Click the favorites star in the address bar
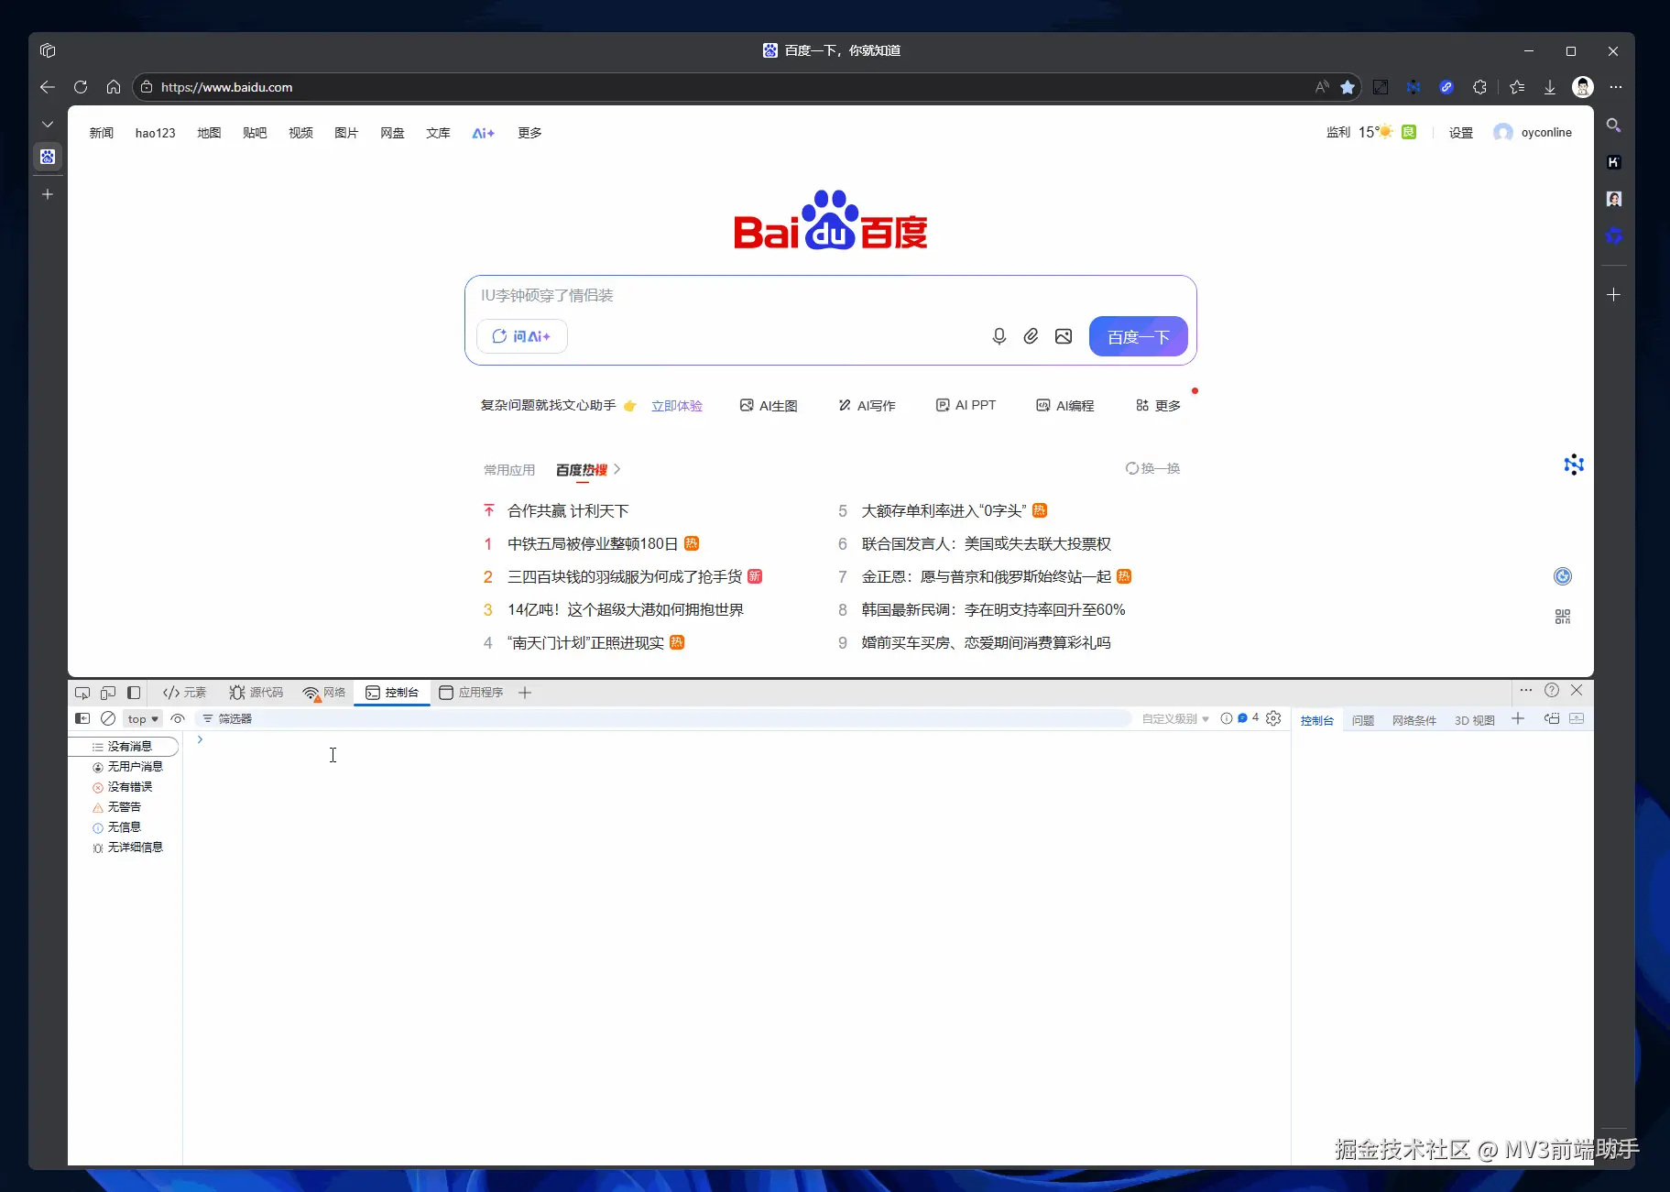Image resolution: width=1670 pixels, height=1192 pixels. [1348, 87]
